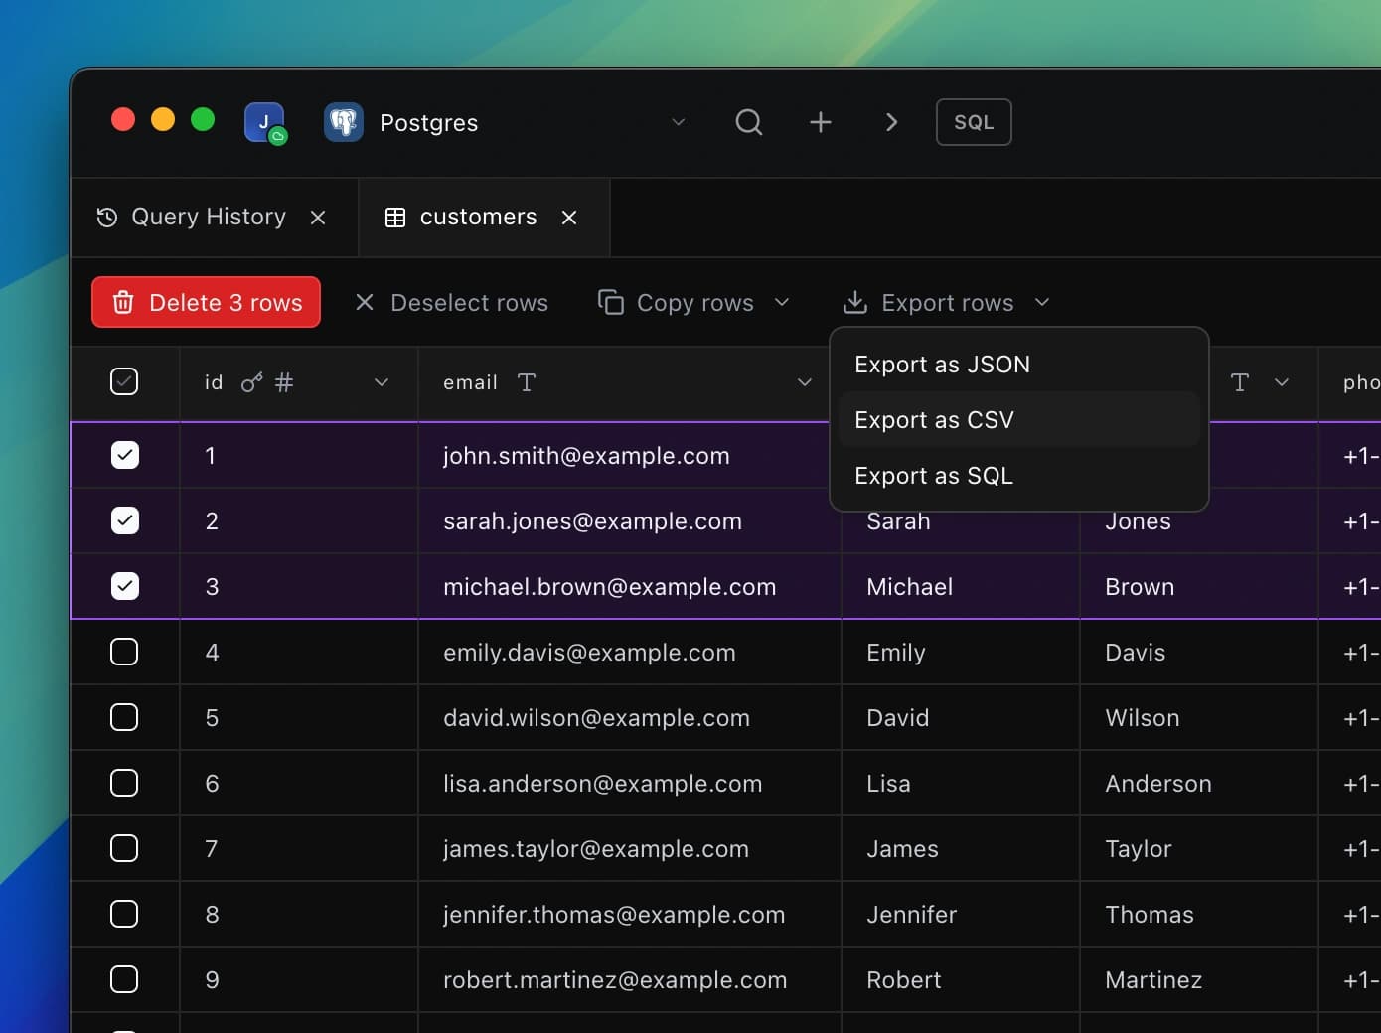1381x1033 pixels.
Task: Expand the Postgres connection dropdown
Action: [679, 122]
